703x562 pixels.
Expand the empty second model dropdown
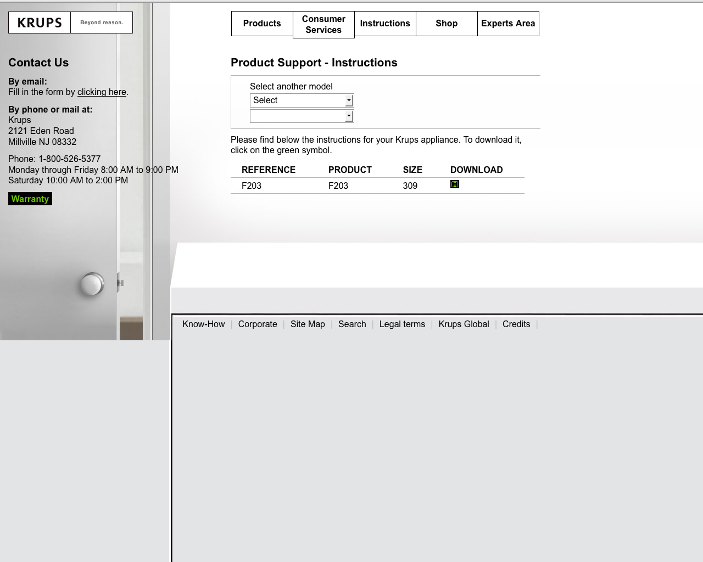tap(302, 116)
